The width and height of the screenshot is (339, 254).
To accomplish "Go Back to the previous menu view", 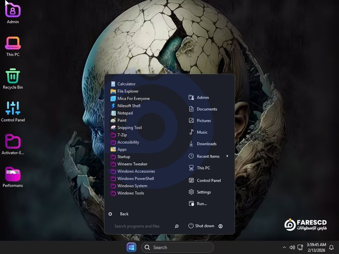I will [124, 214].
